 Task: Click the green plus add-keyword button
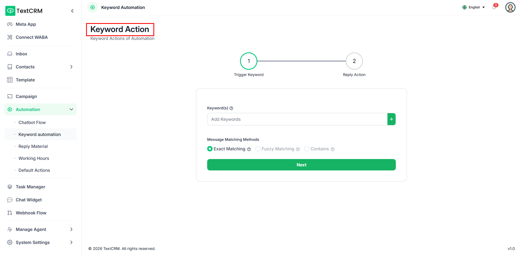(391, 119)
